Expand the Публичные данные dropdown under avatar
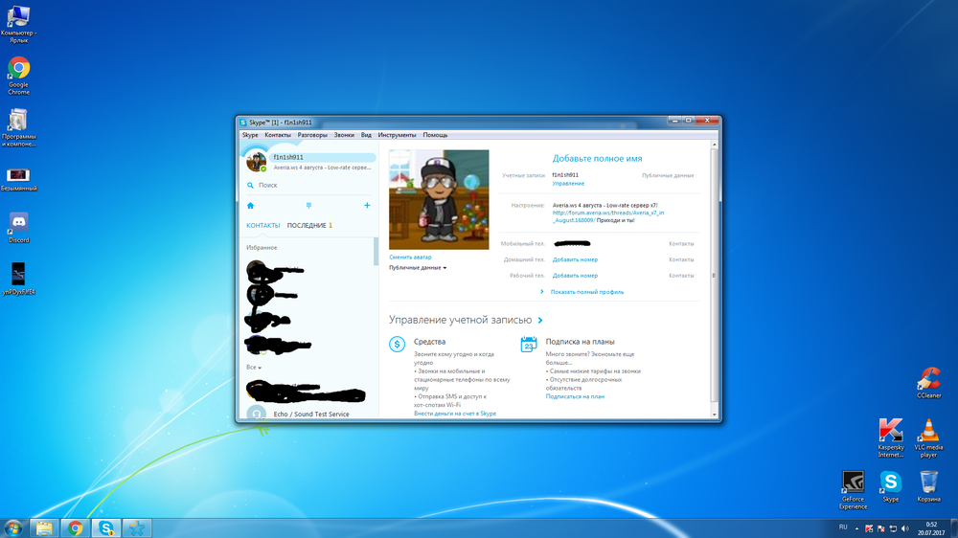Image resolution: width=958 pixels, height=538 pixels. coord(418,268)
